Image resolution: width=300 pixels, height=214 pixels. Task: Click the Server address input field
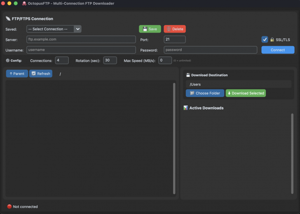pos(81,40)
